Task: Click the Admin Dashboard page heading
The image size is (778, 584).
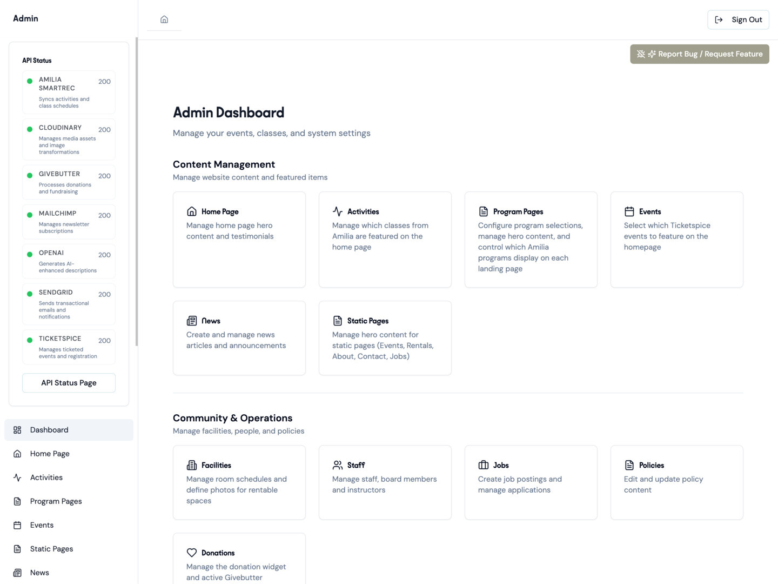Action: [229, 112]
